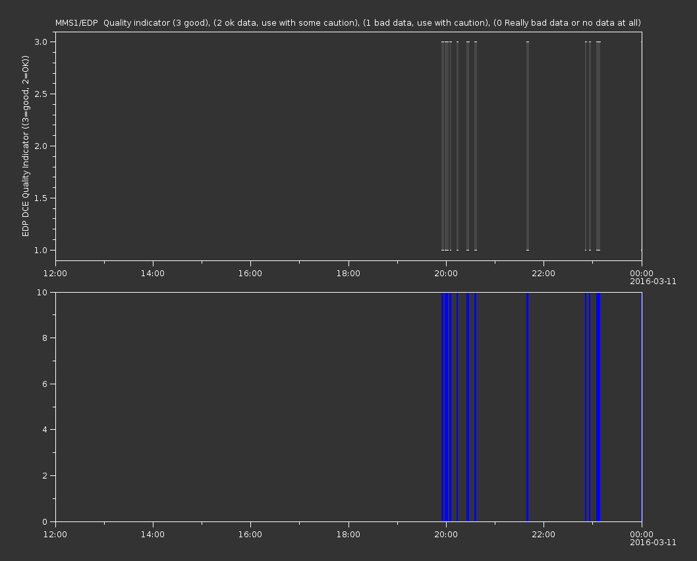Select the 20:00 time label of the lower plot
Screen dimensions: 697x561
point(446,535)
